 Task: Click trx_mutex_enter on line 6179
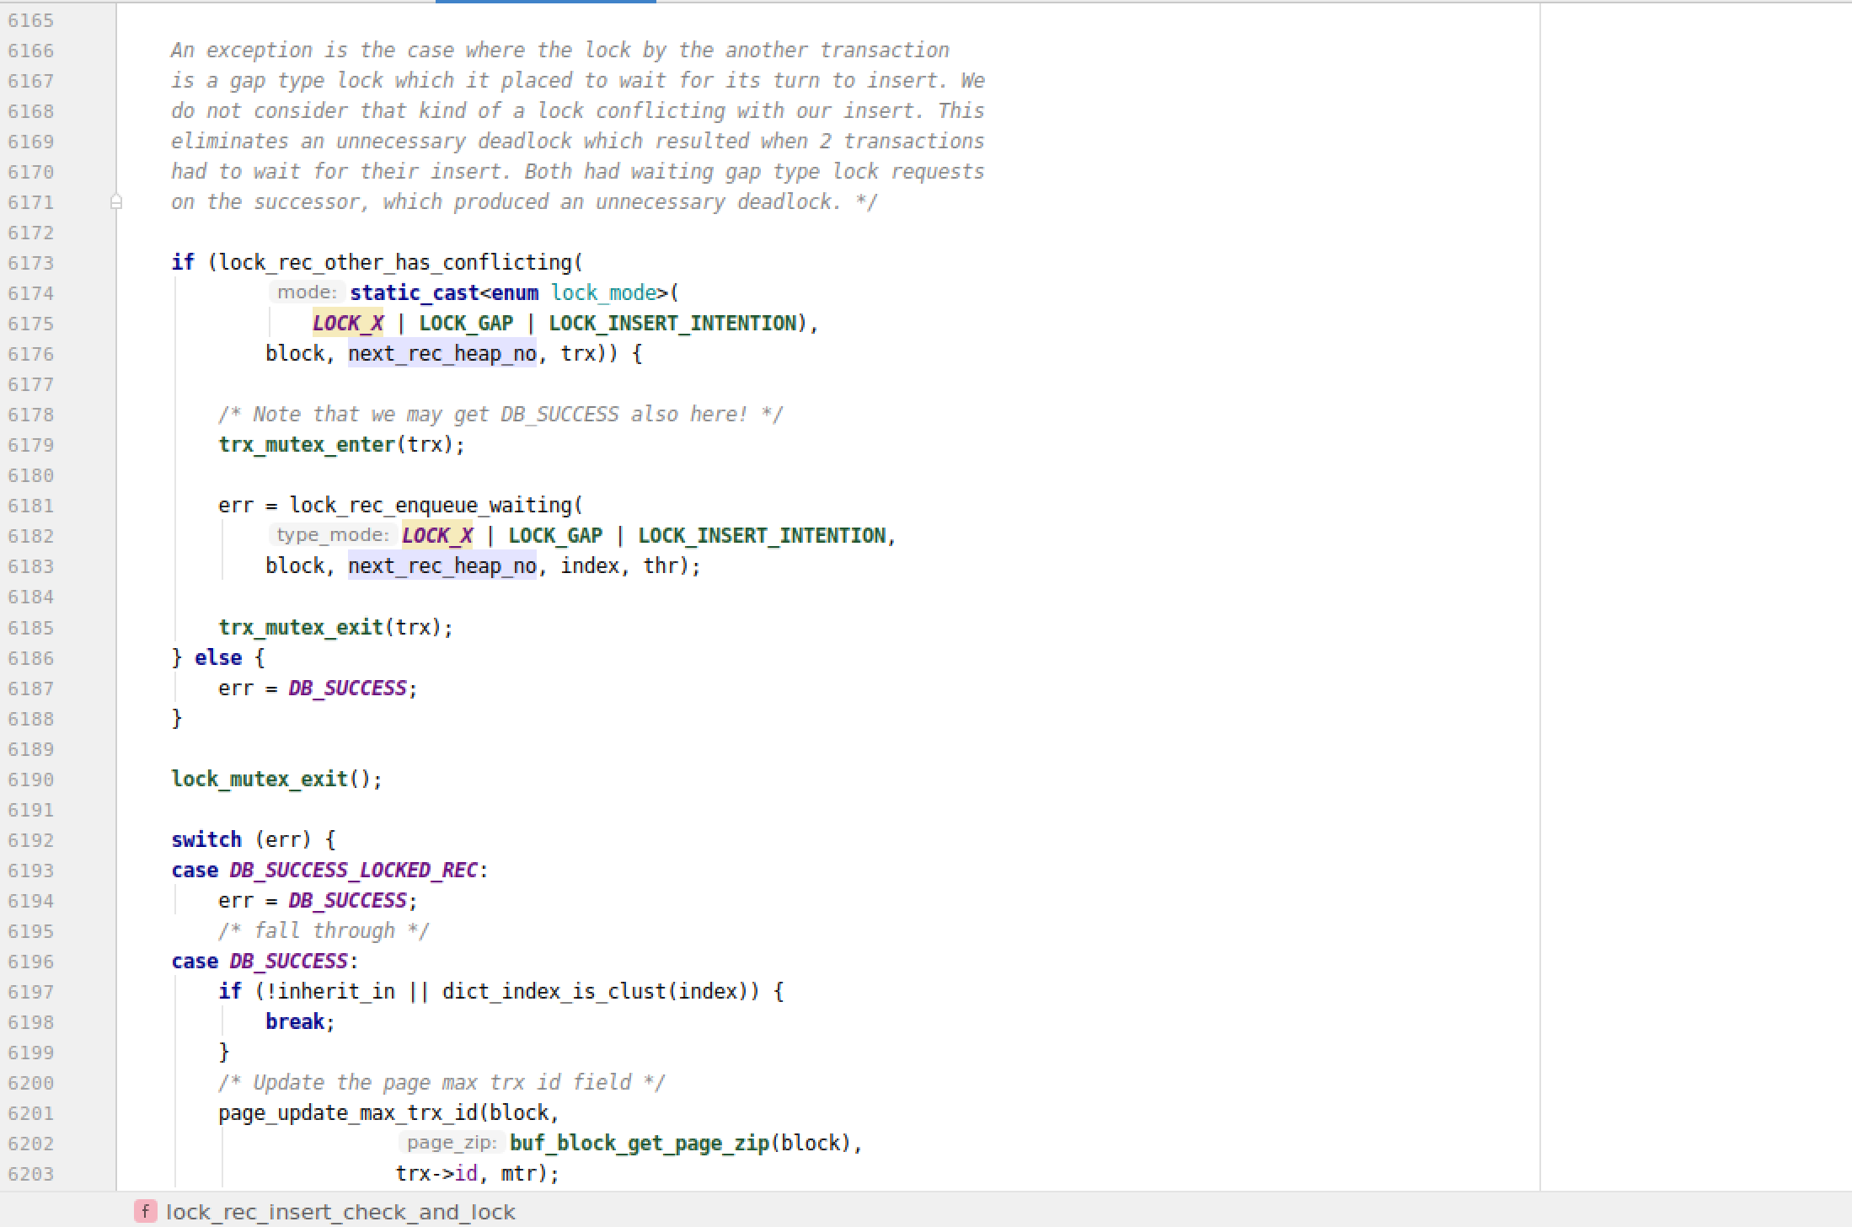click(307, 445)
